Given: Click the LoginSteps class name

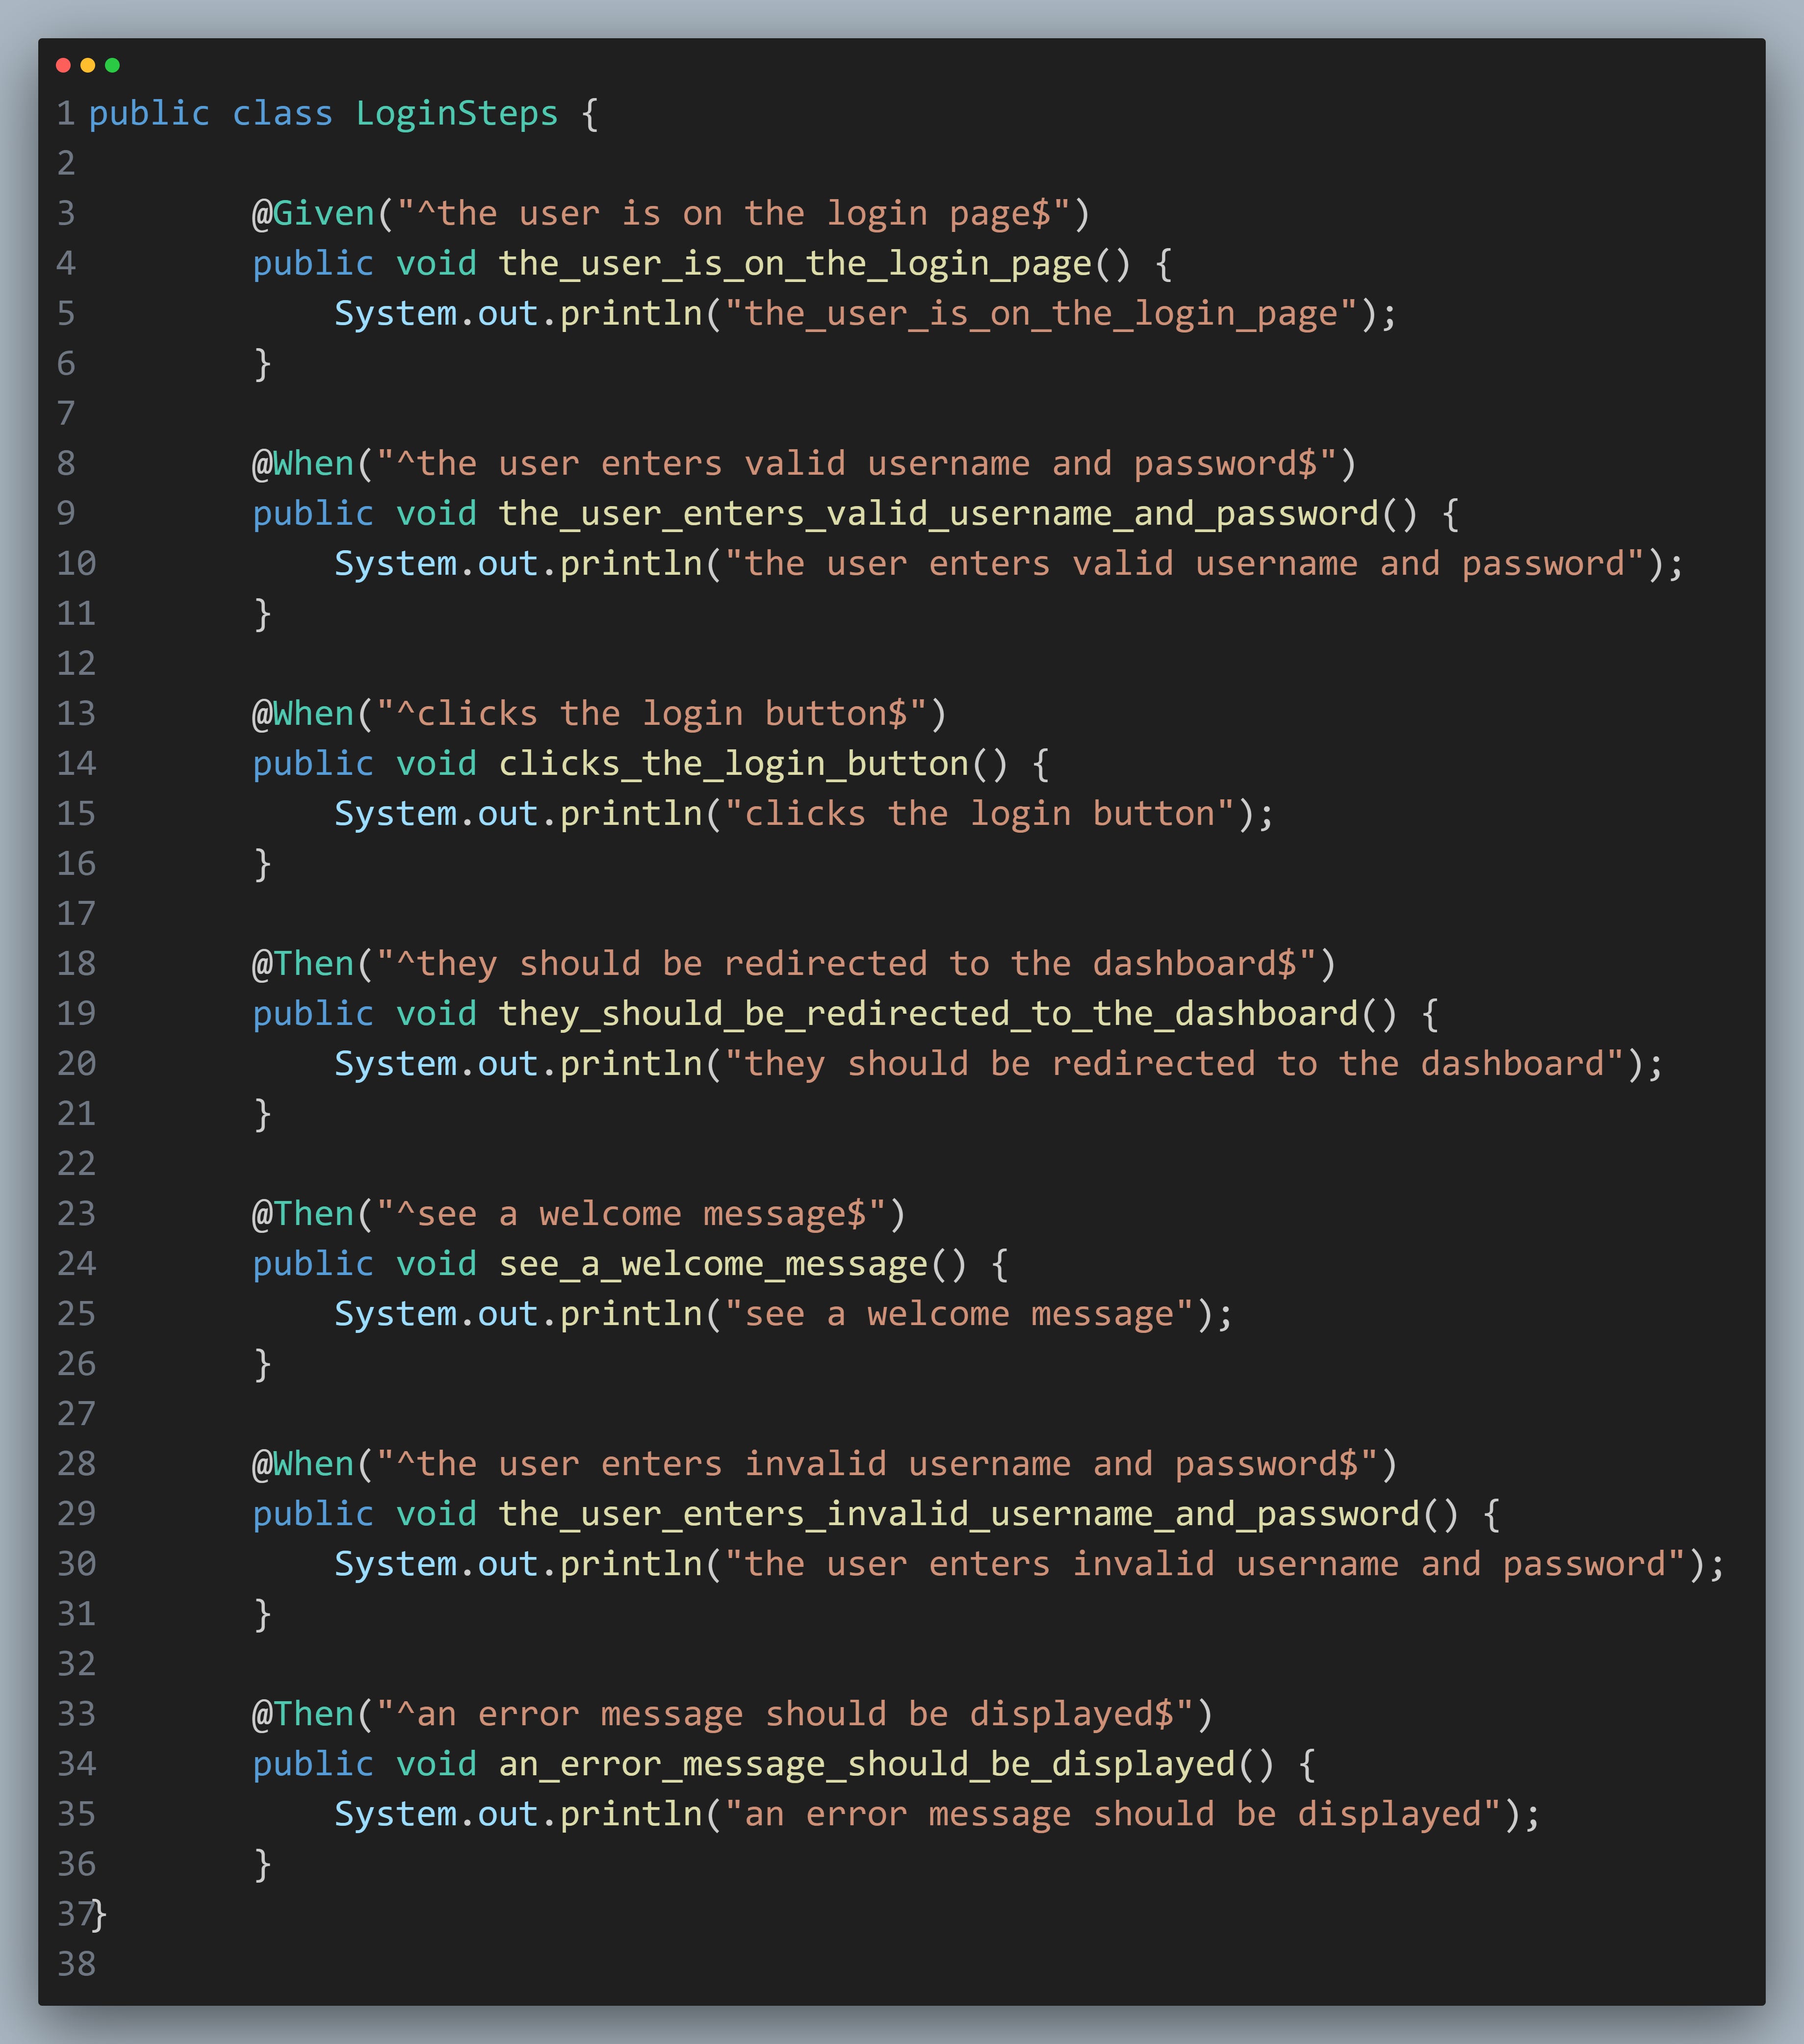Looking at the screenshot, I should pos(458,113).
